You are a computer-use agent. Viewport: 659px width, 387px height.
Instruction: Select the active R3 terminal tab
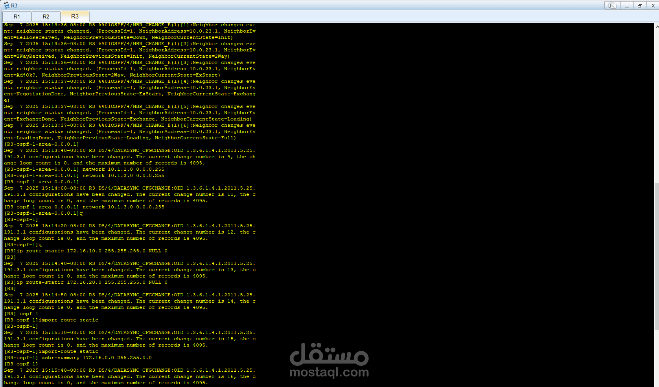pyautogui.click(x=75, y=16)
